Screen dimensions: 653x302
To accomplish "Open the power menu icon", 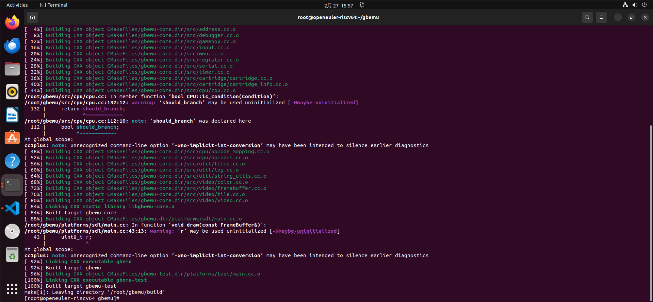I will [644, 5].
